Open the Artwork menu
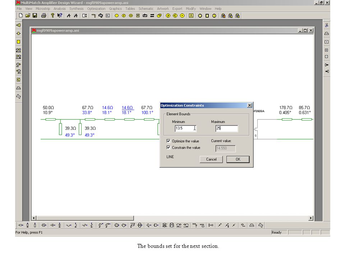 click(163, 9)
